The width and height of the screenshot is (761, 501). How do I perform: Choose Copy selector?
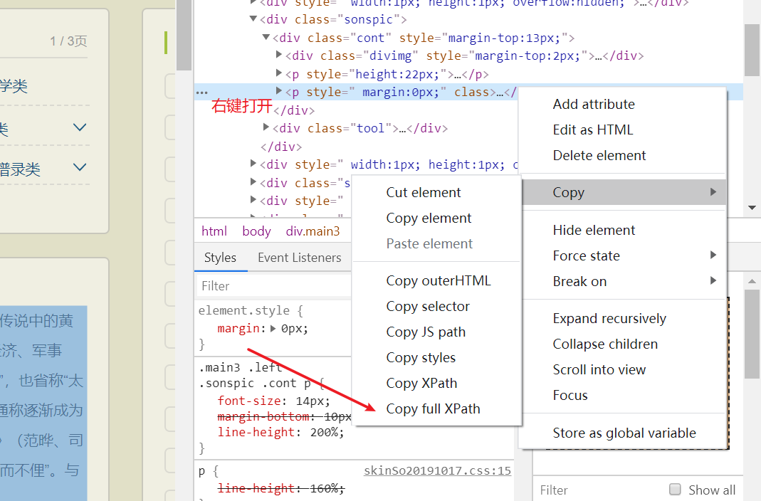click(428, 307)
